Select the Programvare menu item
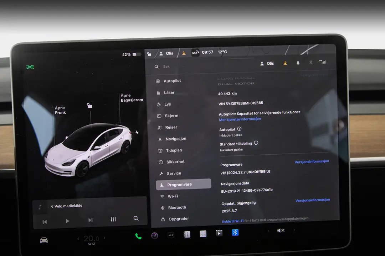Viewport: 385px width, 256px height. [x=184, y=185]
